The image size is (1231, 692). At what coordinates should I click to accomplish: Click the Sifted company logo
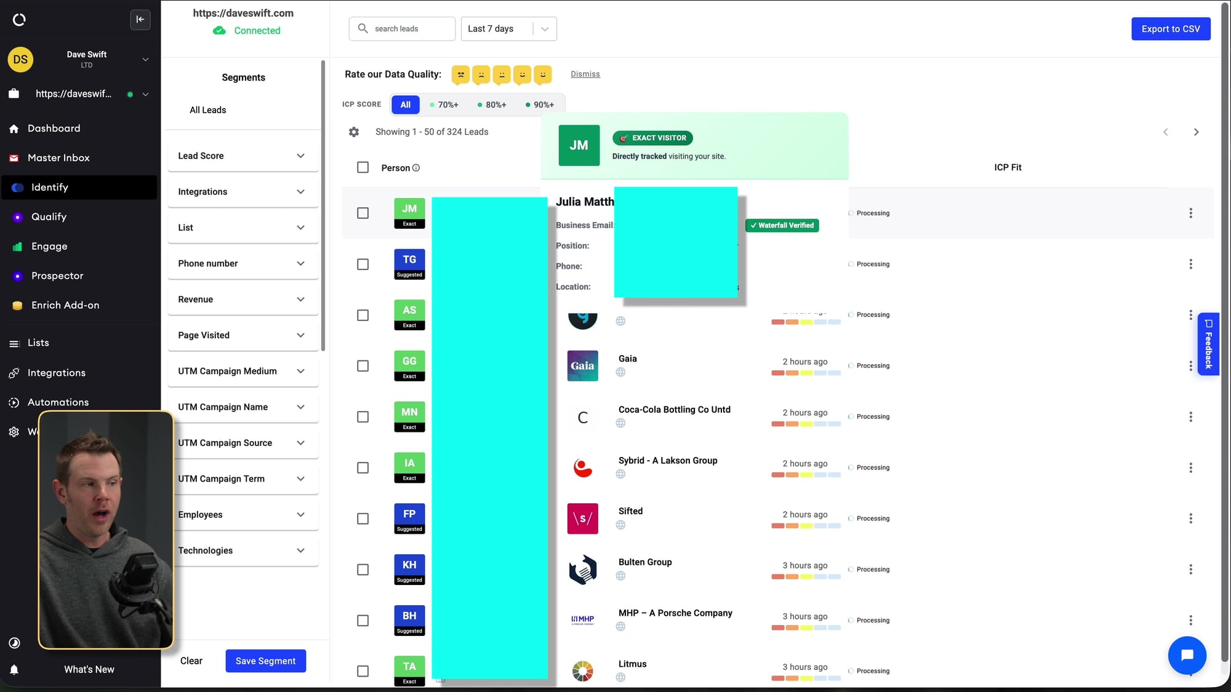click(582, 519)
